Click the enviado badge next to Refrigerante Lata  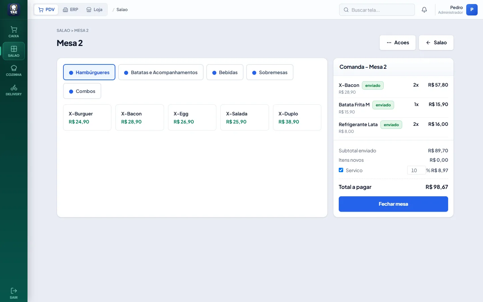coord(391,125)
